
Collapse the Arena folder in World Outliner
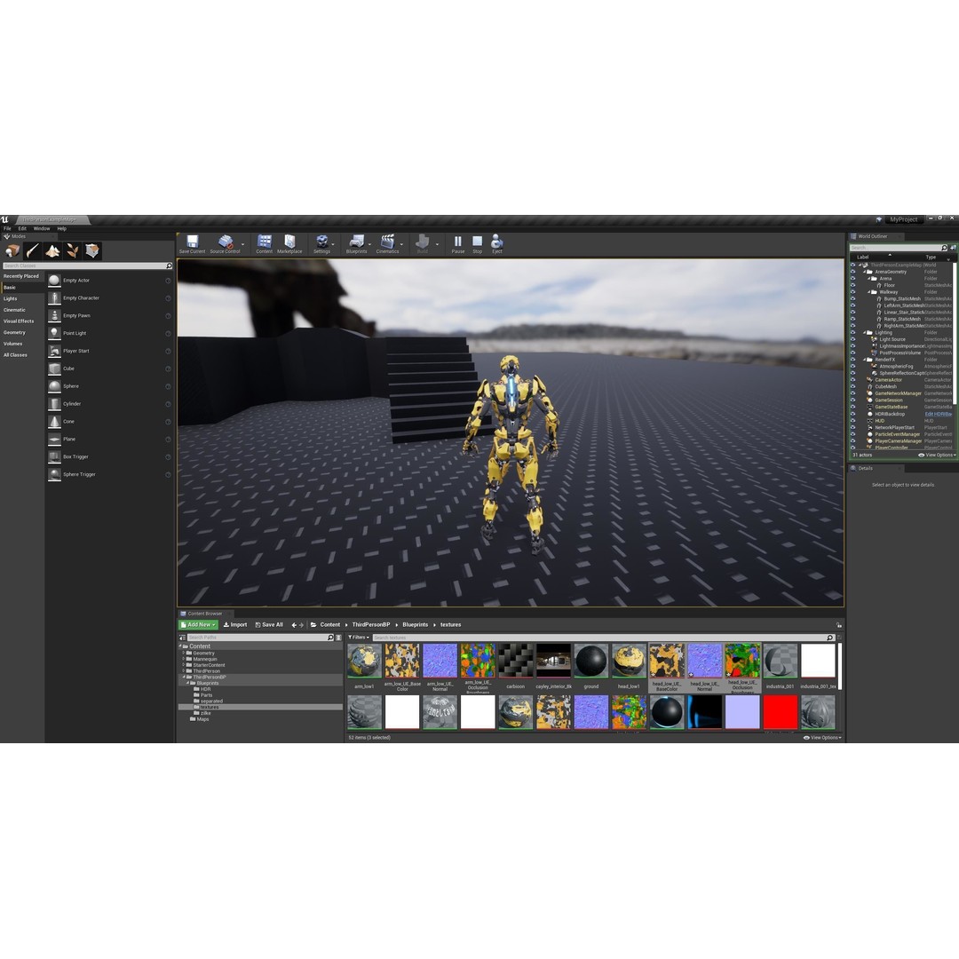pos(869,278)
